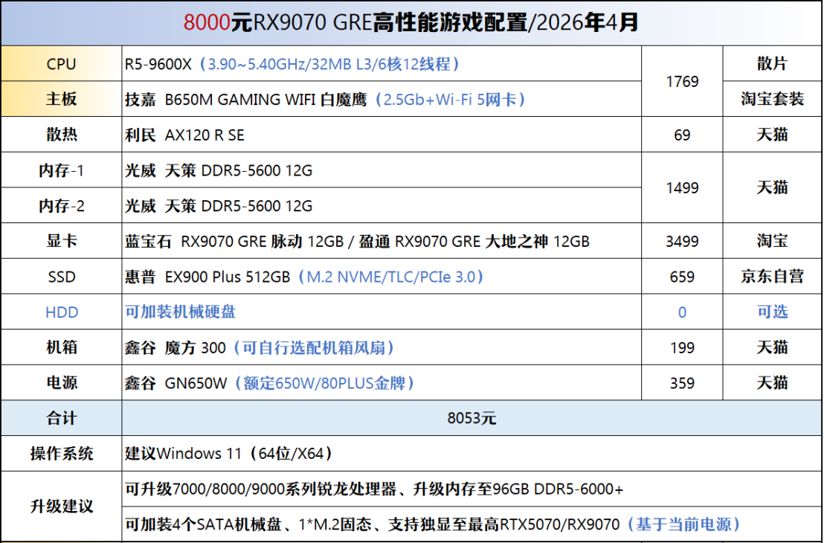Click 天猫 in the 电源 row
The width and height of the screenshot is (824, 543).
tap(773, 382)
